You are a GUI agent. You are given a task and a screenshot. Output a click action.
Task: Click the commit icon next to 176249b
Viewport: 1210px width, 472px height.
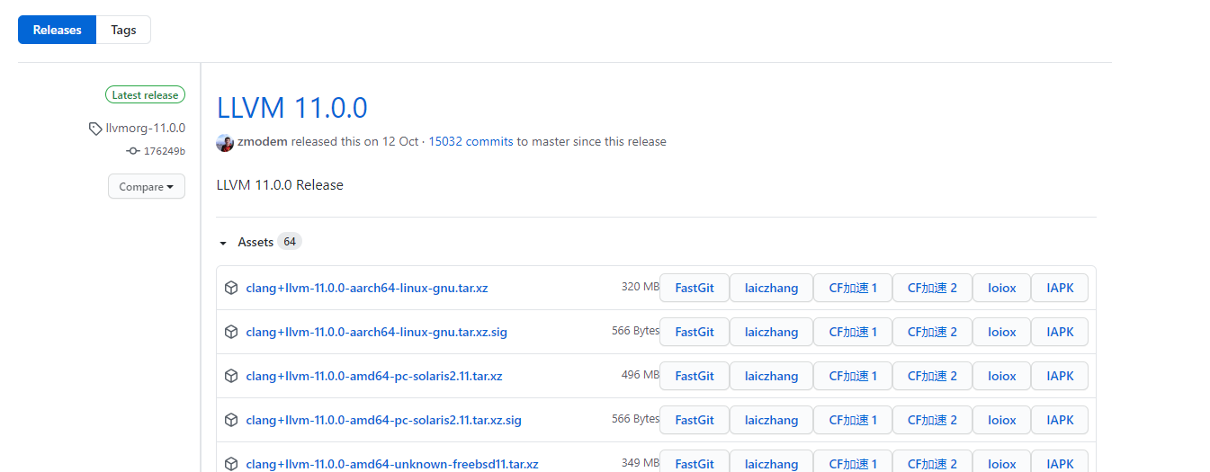pyautogui.click(x=133, y=151)
